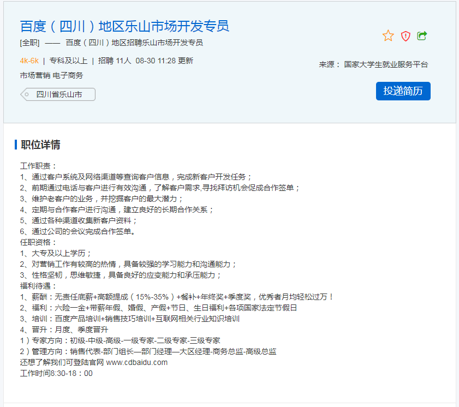This screenshot has width=459, height=407.
Task: Click the 薪酬：无责任底薪+高额提成 line
Action: click(x=177, y=297)
